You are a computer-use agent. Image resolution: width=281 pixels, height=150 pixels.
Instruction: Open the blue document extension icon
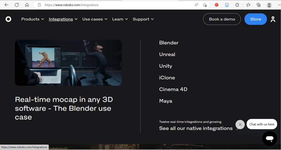coord(227,5)
